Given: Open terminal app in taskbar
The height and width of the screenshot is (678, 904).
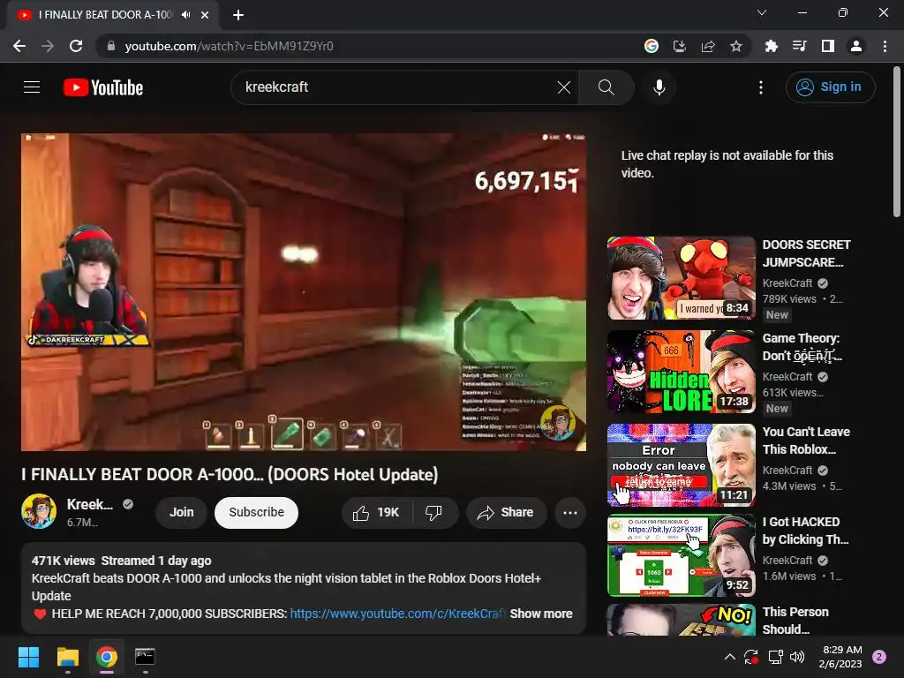Looking at the screenshot, I should tap(145, 657).
